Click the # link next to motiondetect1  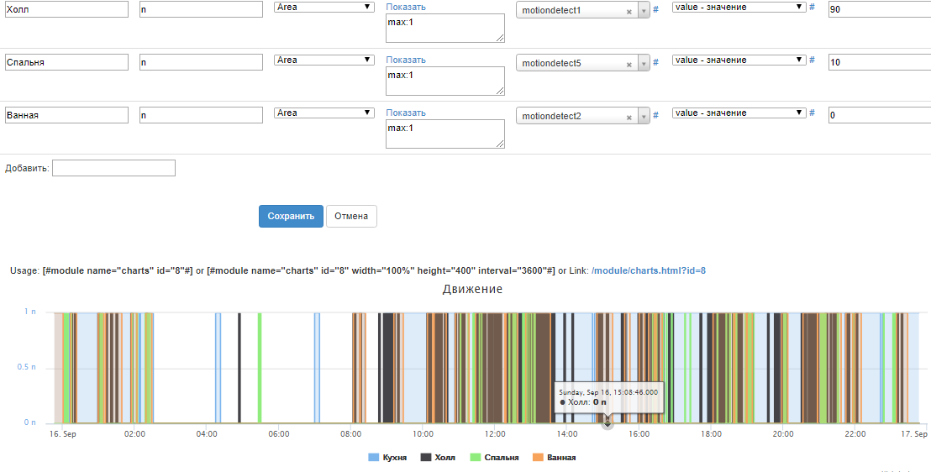click(655, 8)
